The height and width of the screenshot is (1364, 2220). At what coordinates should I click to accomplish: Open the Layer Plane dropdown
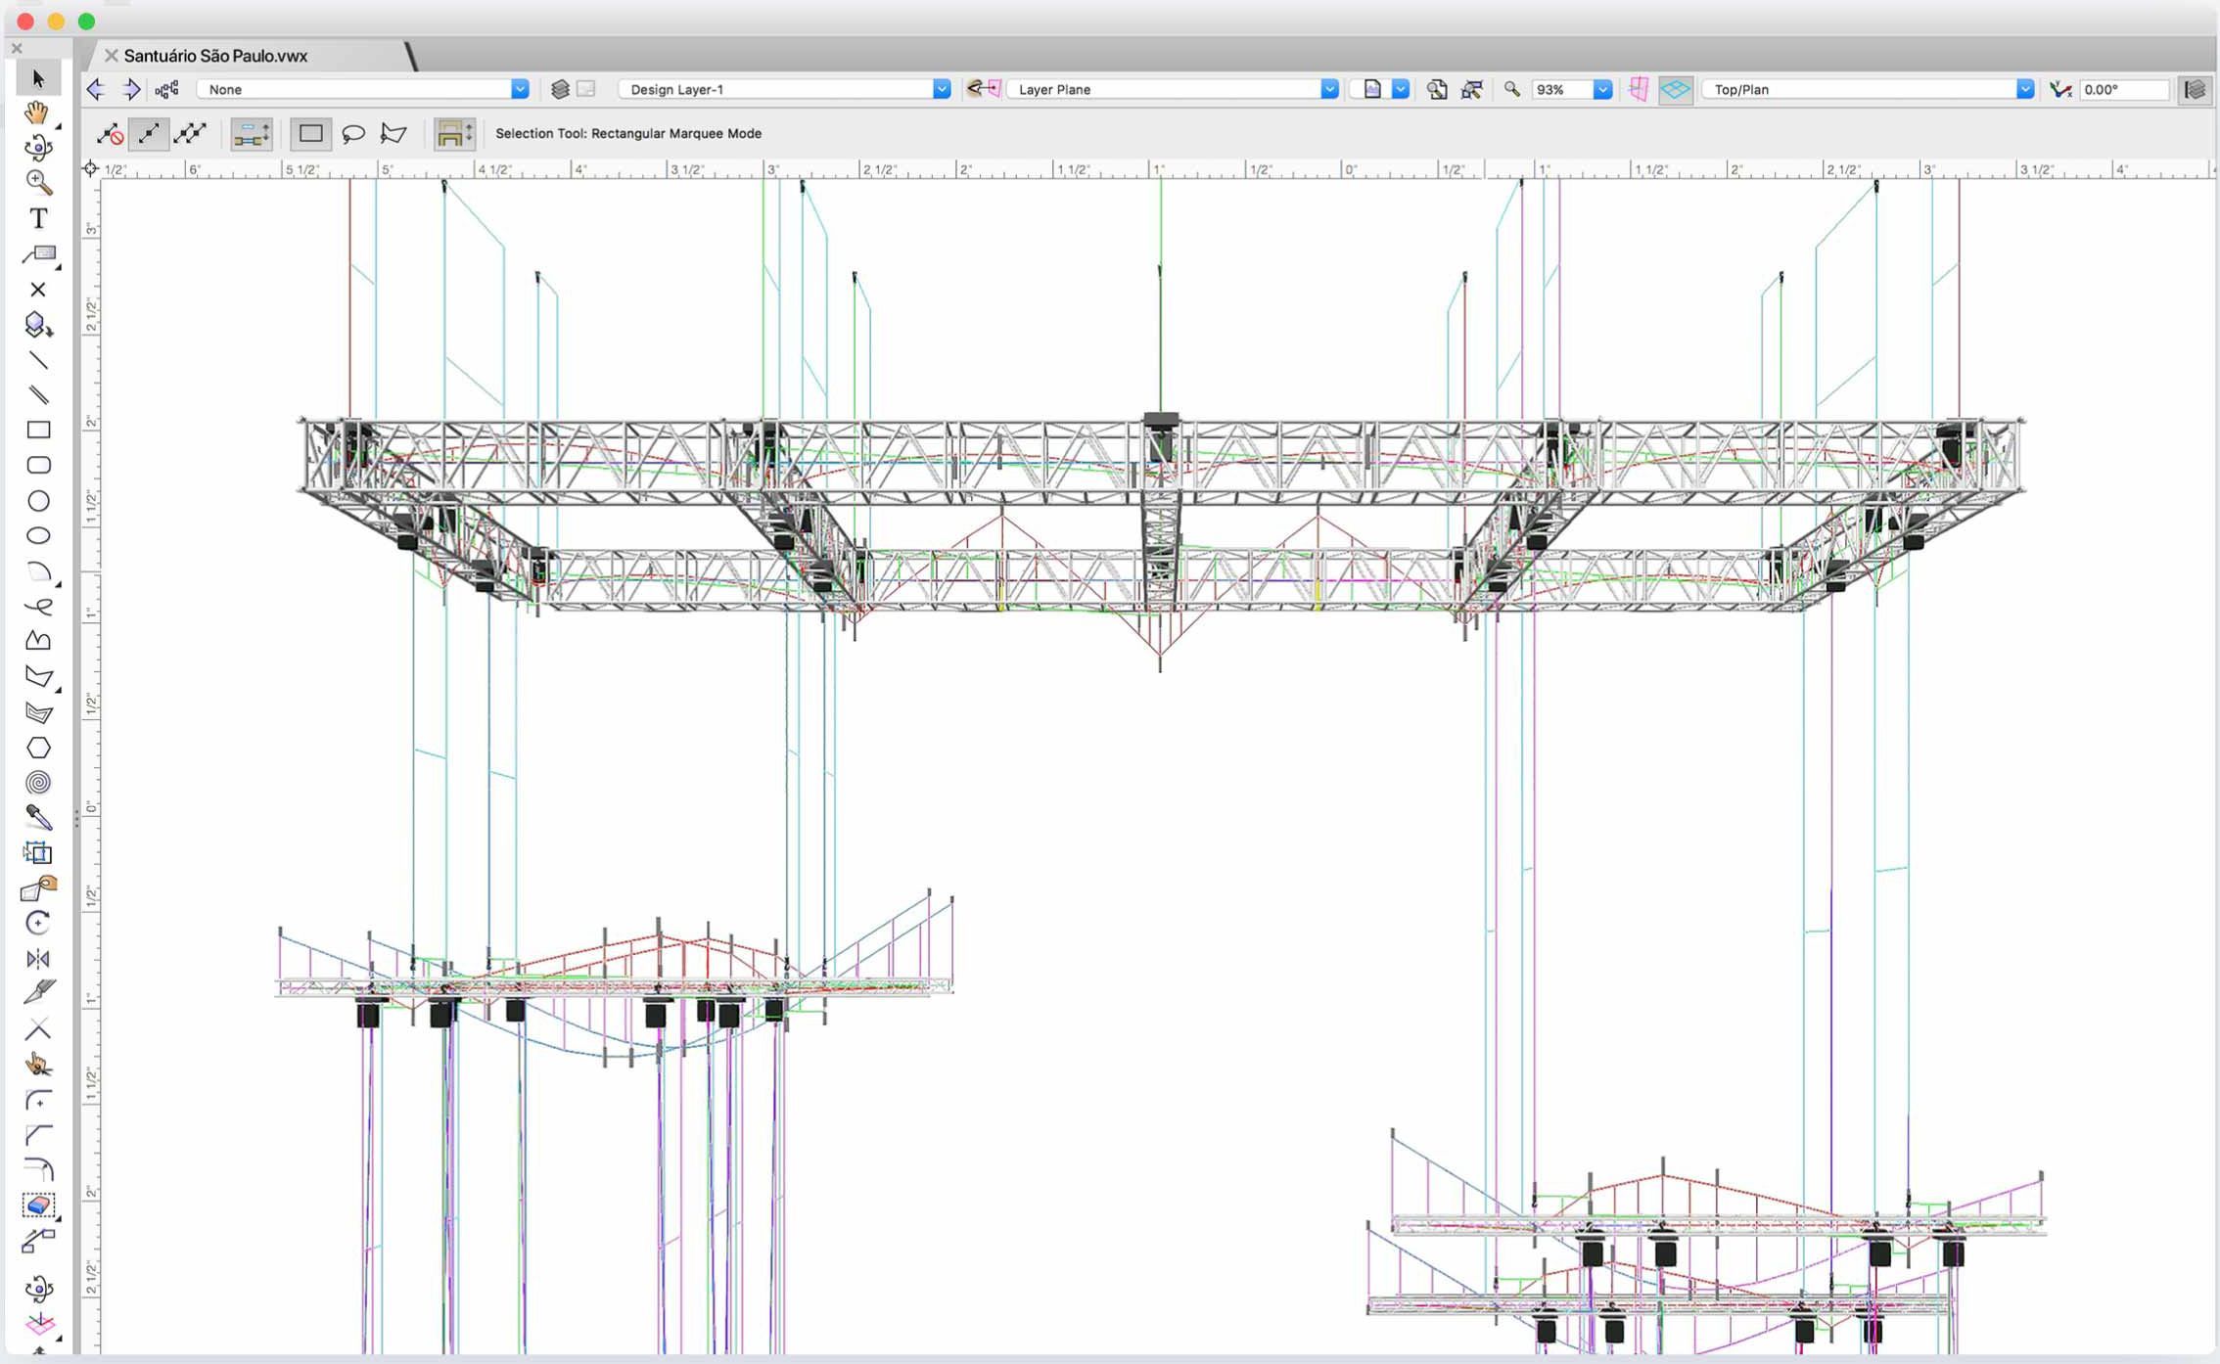point(1173,89)
